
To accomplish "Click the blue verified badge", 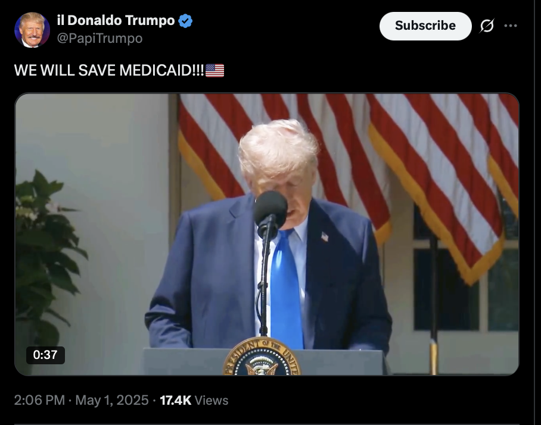I will [x=186, y=21].
